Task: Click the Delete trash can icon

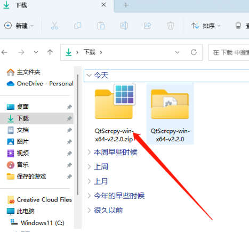Action: [171, 26]
